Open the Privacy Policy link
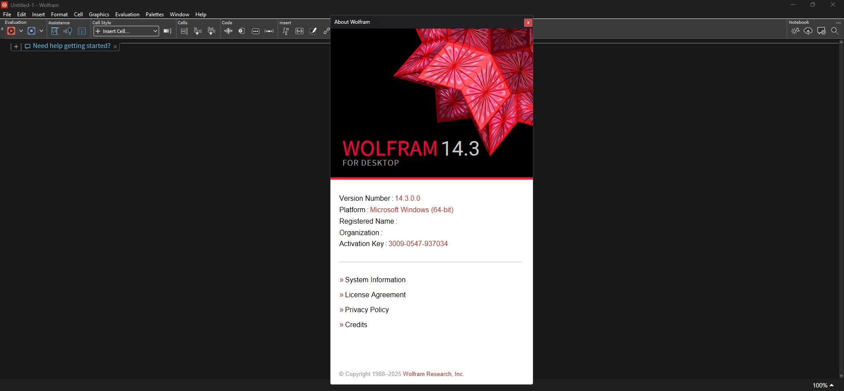844x391 pixels. click(x=367, y=310)
